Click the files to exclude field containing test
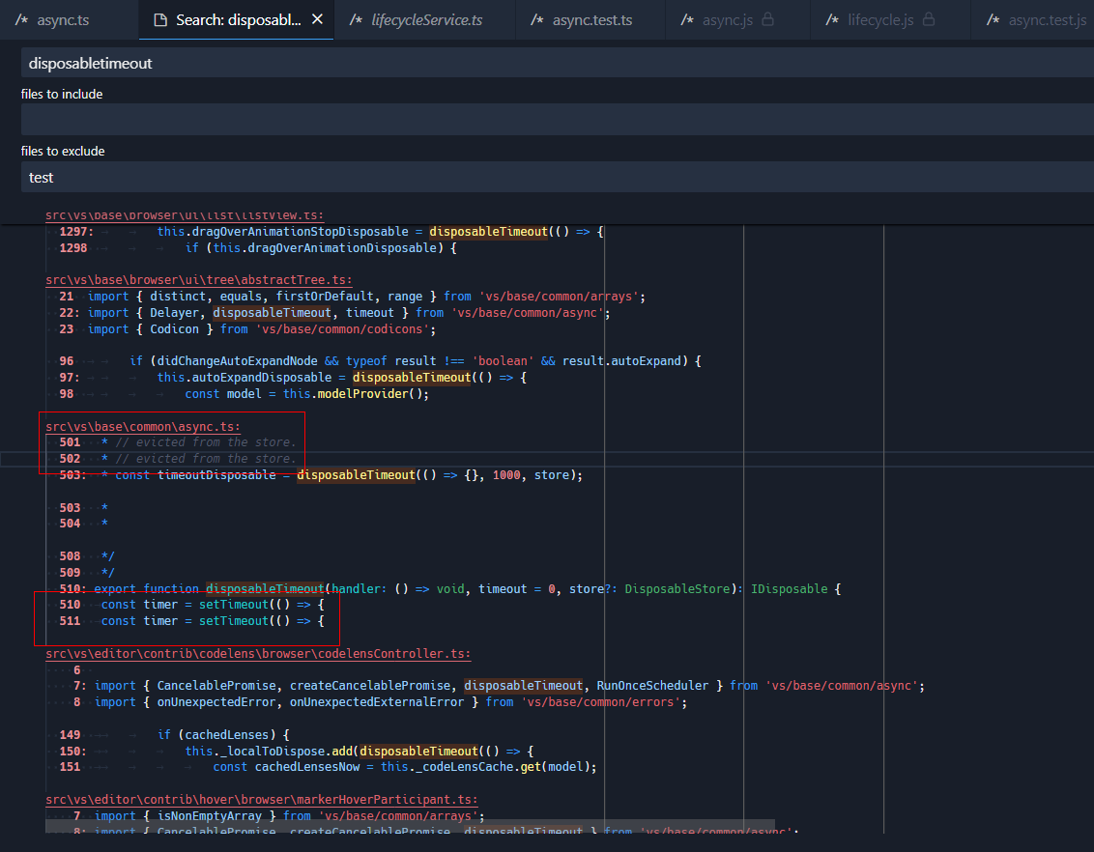 [558, 177]
